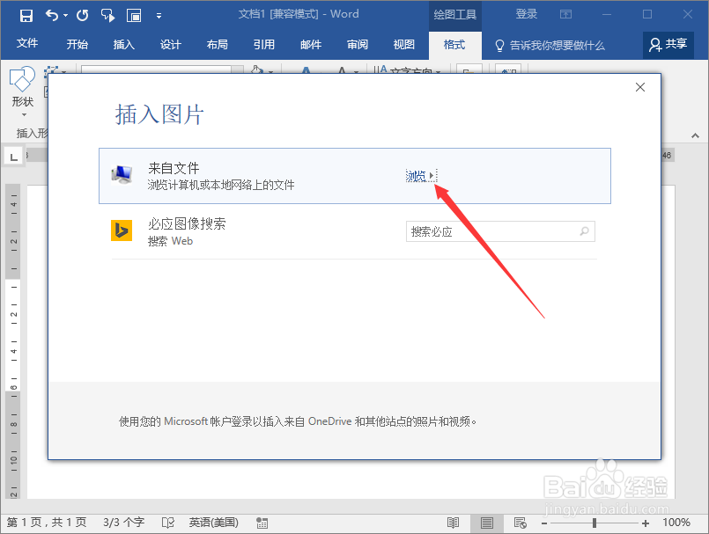Enable Print Layout view

point(485,523)
